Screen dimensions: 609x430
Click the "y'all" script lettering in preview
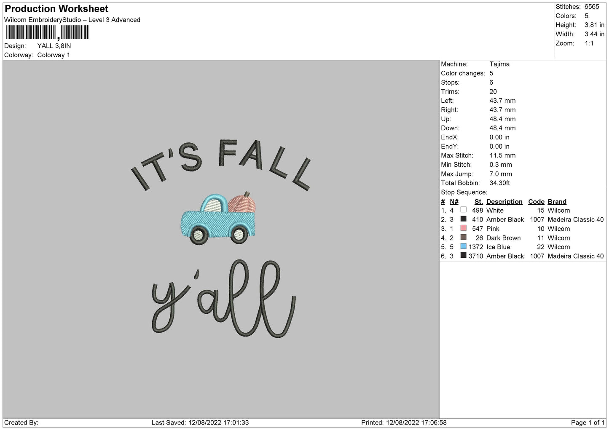223,299
